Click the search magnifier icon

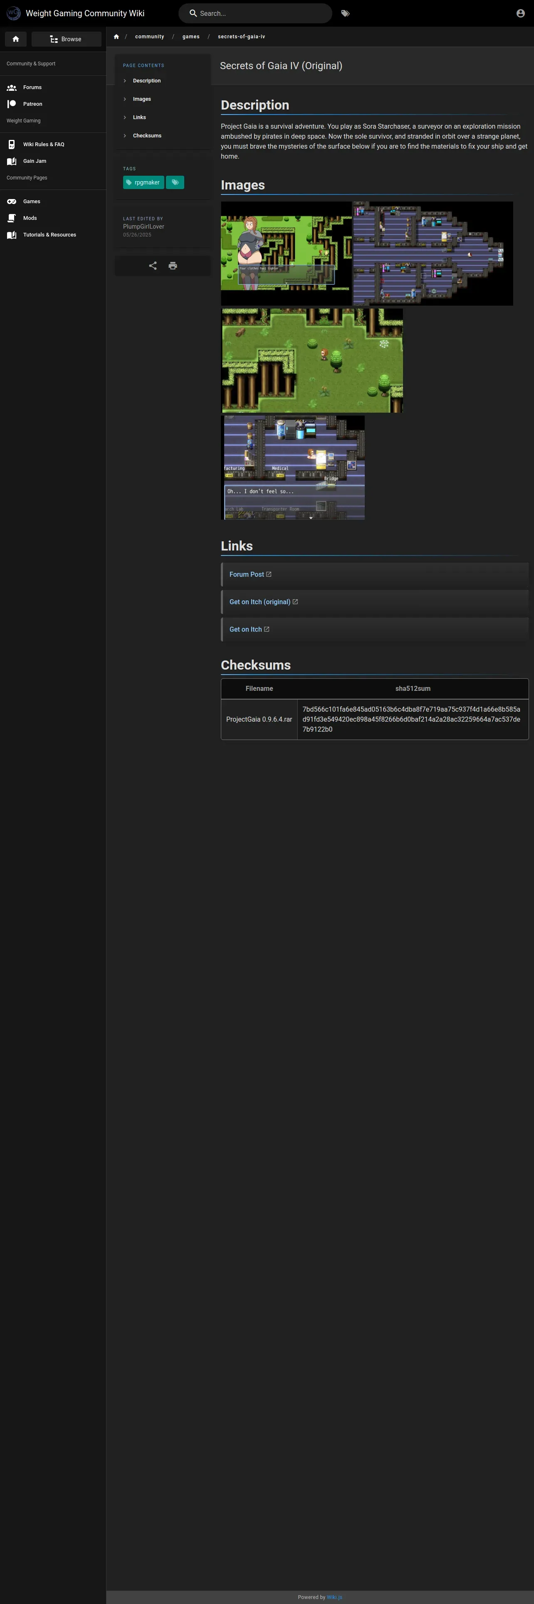pos(193,13)
